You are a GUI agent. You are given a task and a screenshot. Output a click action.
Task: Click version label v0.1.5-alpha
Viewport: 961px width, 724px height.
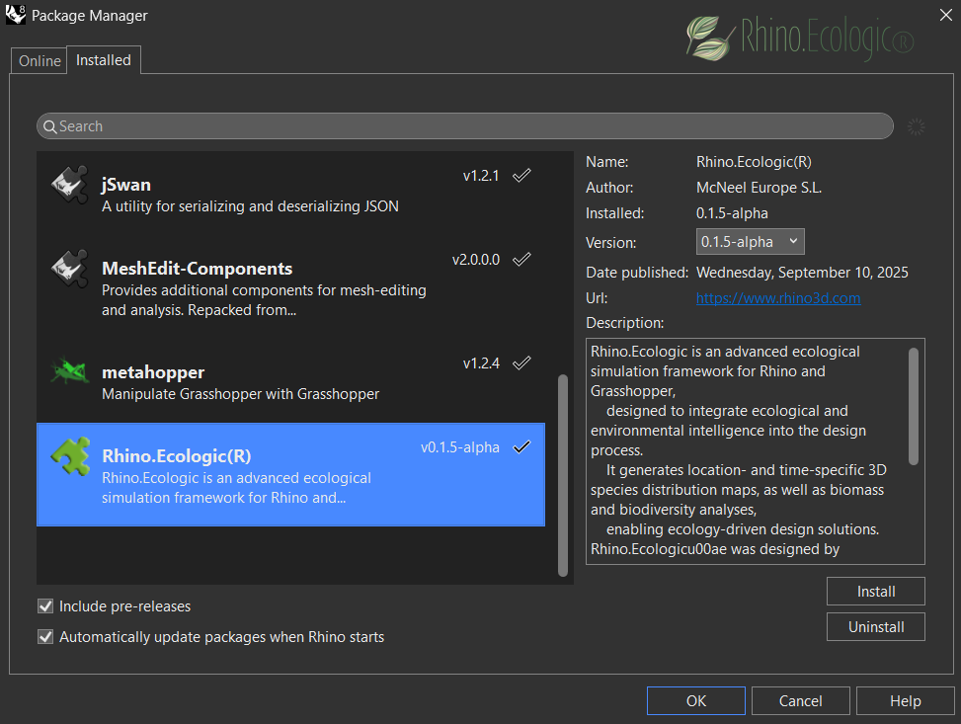click(459, 447)
